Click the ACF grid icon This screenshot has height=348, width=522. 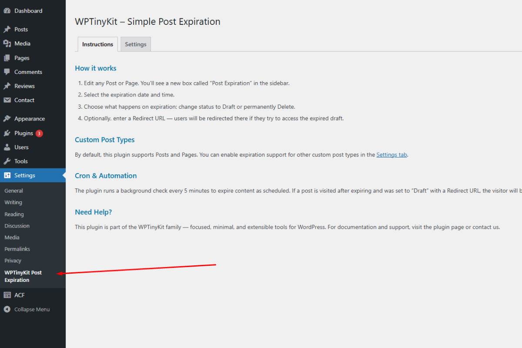click(7, 295)
